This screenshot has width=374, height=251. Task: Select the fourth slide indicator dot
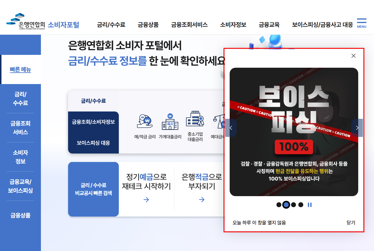pyautogui.click(x=301, y=205)
